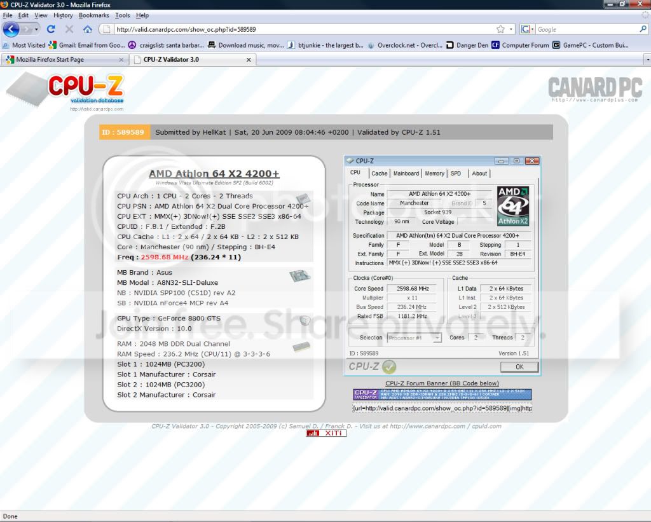Click the browser Back arrow button
Image resolution: width=651 pixels, height=522 pixels.
coord(11,29)
